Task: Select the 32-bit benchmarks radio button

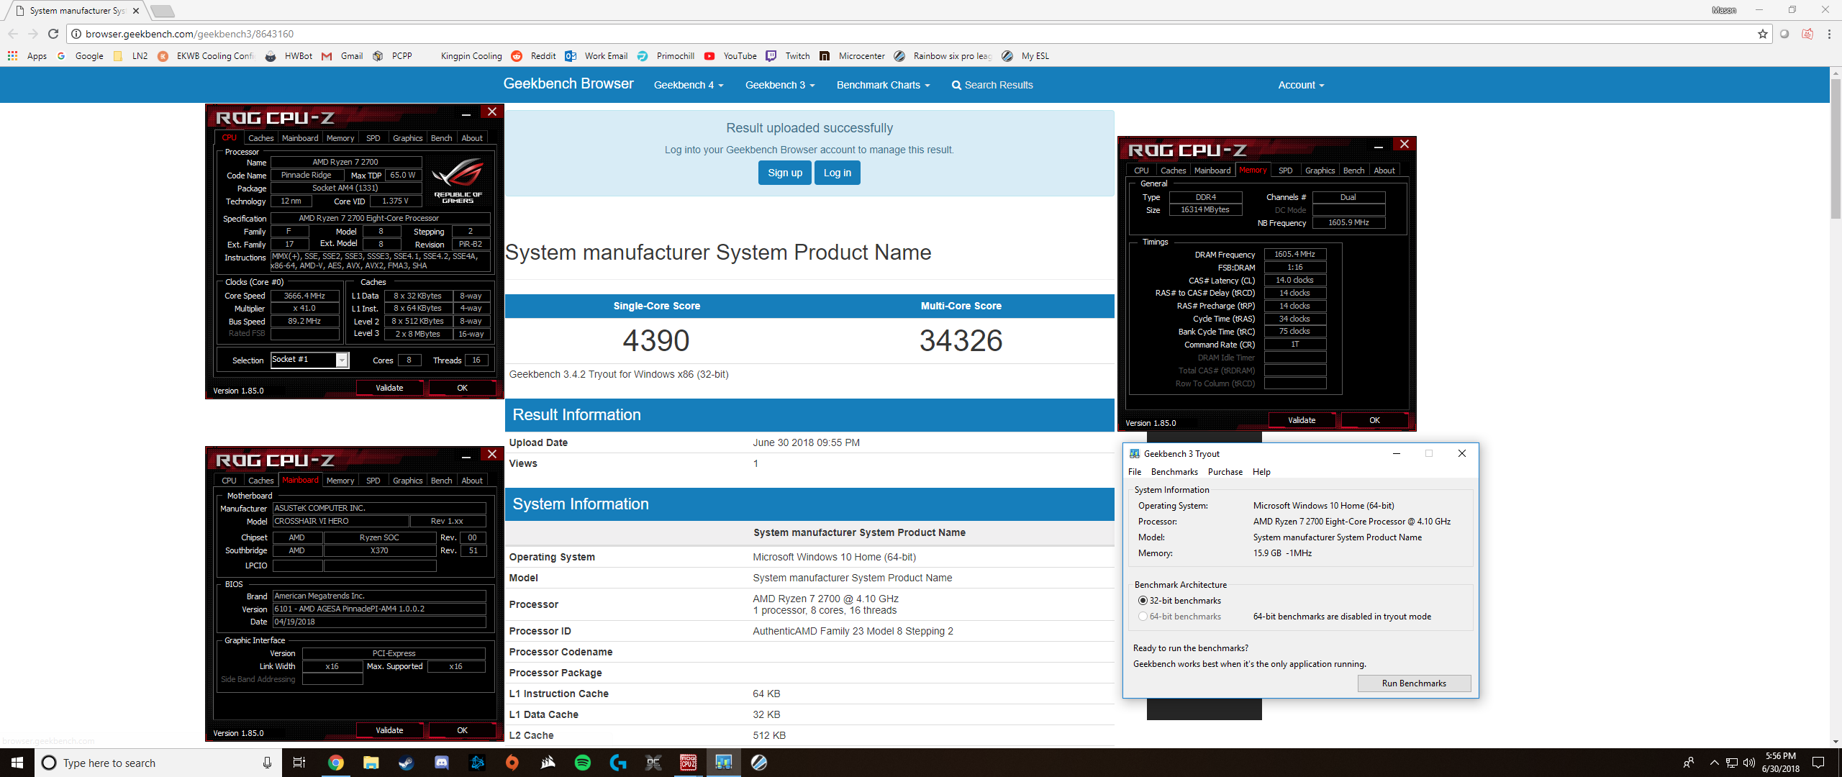Action: 1143,600
